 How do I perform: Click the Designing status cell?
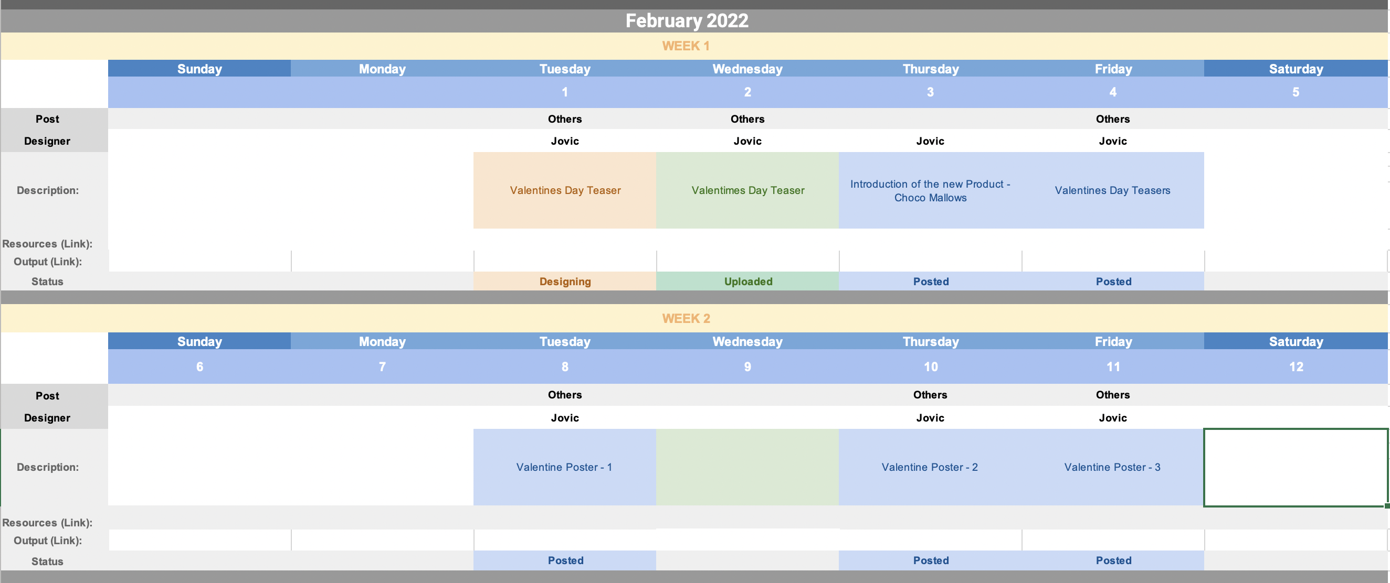(x=564, y=281)
